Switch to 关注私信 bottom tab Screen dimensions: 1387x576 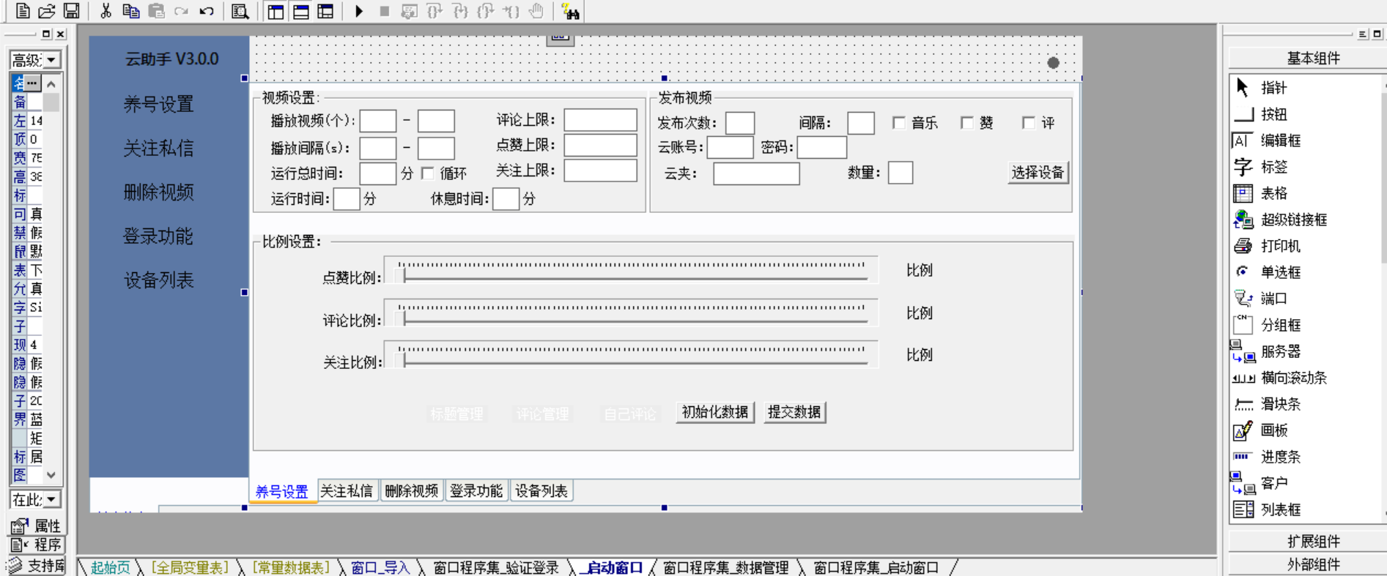pos(347,490)
